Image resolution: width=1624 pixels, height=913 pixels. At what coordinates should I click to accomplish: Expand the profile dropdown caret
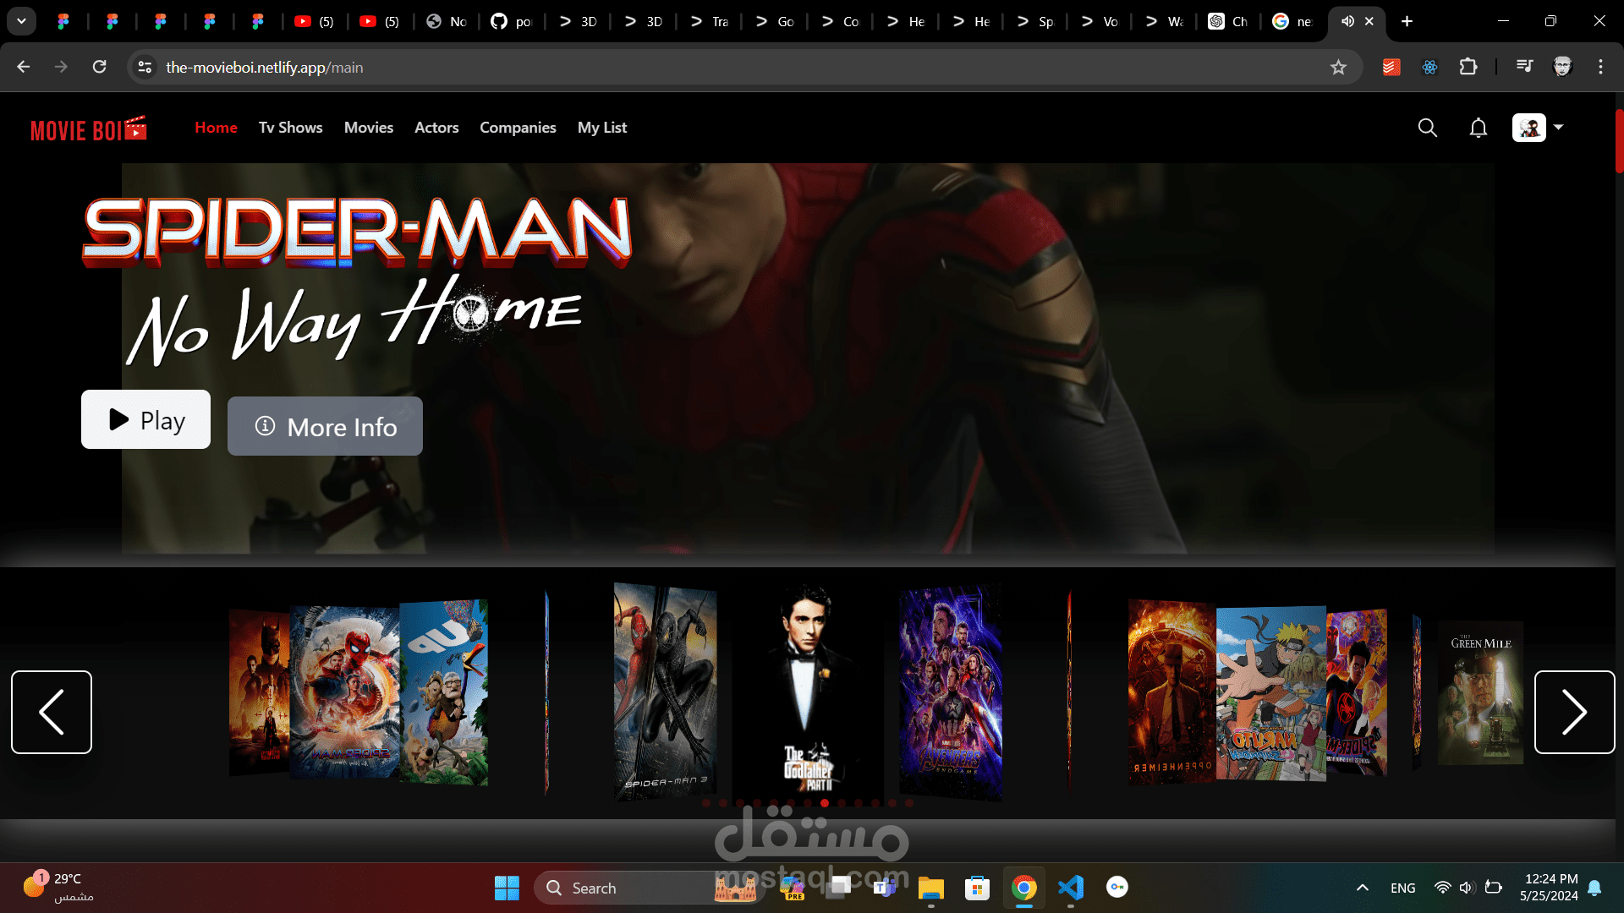coord(1559,128)
